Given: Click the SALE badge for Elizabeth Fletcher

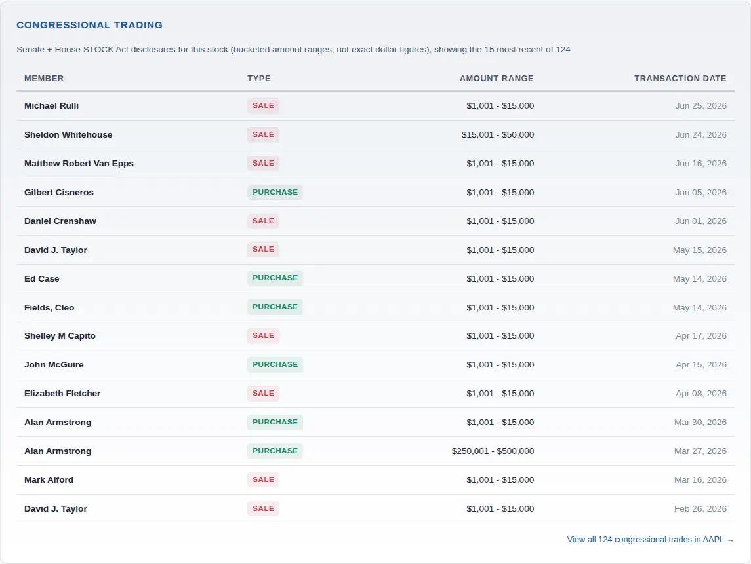Looking at the screenshot, I should pyautogui.click(x=264, y=393).
